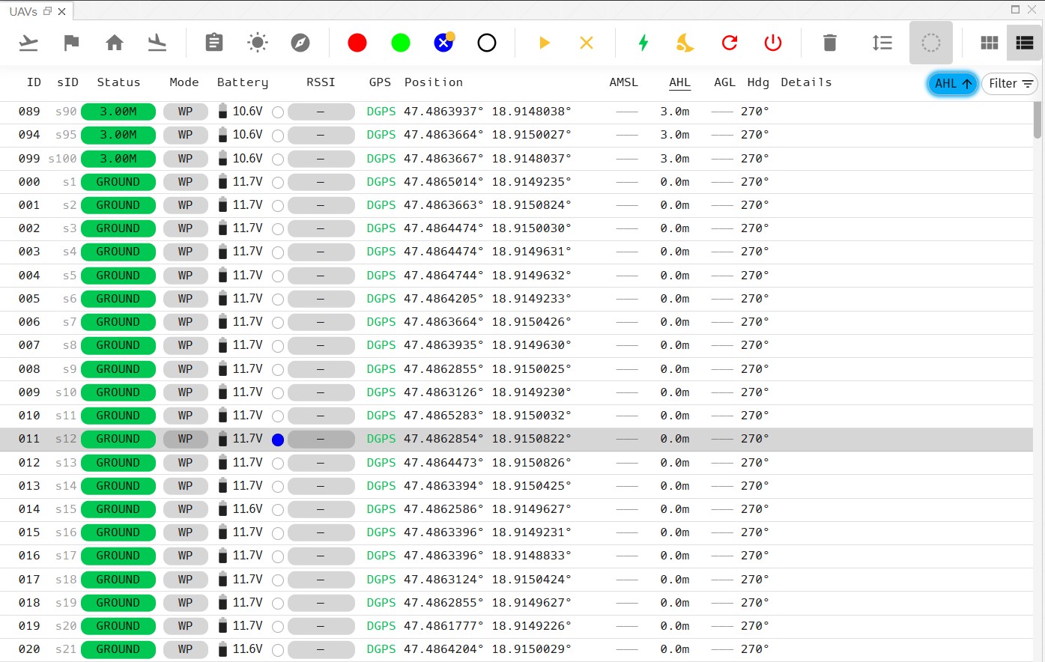Toggle AHL sort direction chip
The width and height of the screenshot is (1045, 662).
[952, 84]
